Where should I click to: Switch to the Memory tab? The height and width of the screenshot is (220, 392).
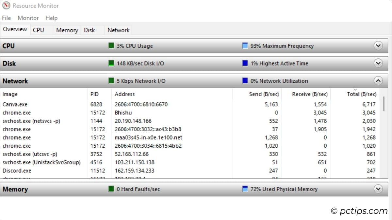(67, 30)
